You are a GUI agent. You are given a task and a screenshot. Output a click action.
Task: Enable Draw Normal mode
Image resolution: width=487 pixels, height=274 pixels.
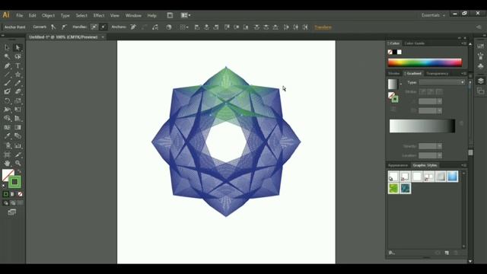[x=6, y=203]
